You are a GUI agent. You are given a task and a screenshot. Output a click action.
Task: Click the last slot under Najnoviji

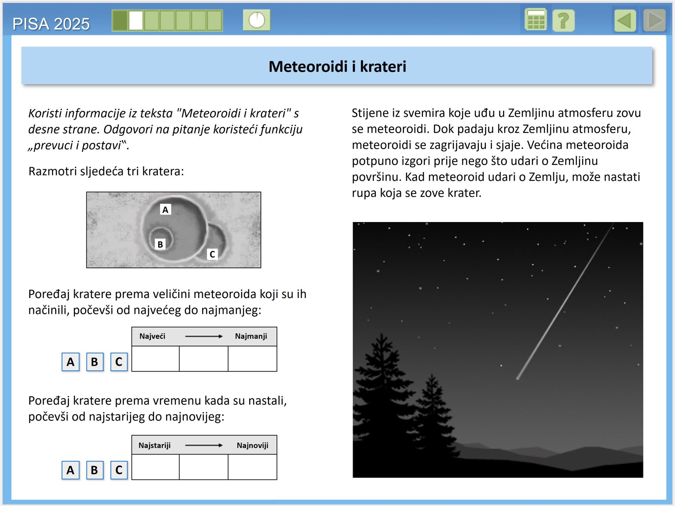click(x=252, y=467)
